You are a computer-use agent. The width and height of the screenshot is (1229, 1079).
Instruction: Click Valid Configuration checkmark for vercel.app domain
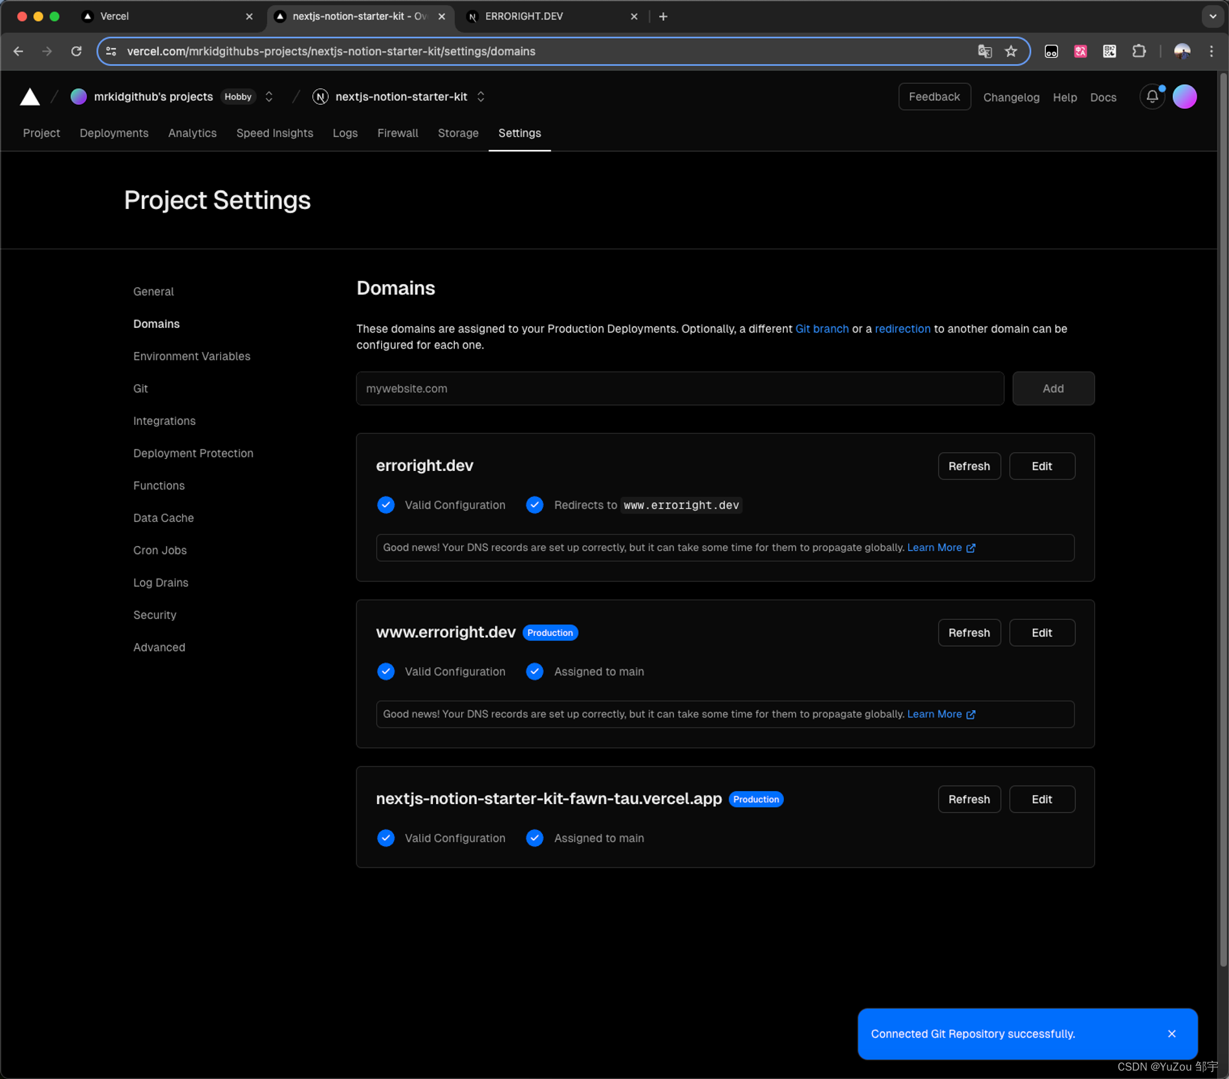point(386,838)
